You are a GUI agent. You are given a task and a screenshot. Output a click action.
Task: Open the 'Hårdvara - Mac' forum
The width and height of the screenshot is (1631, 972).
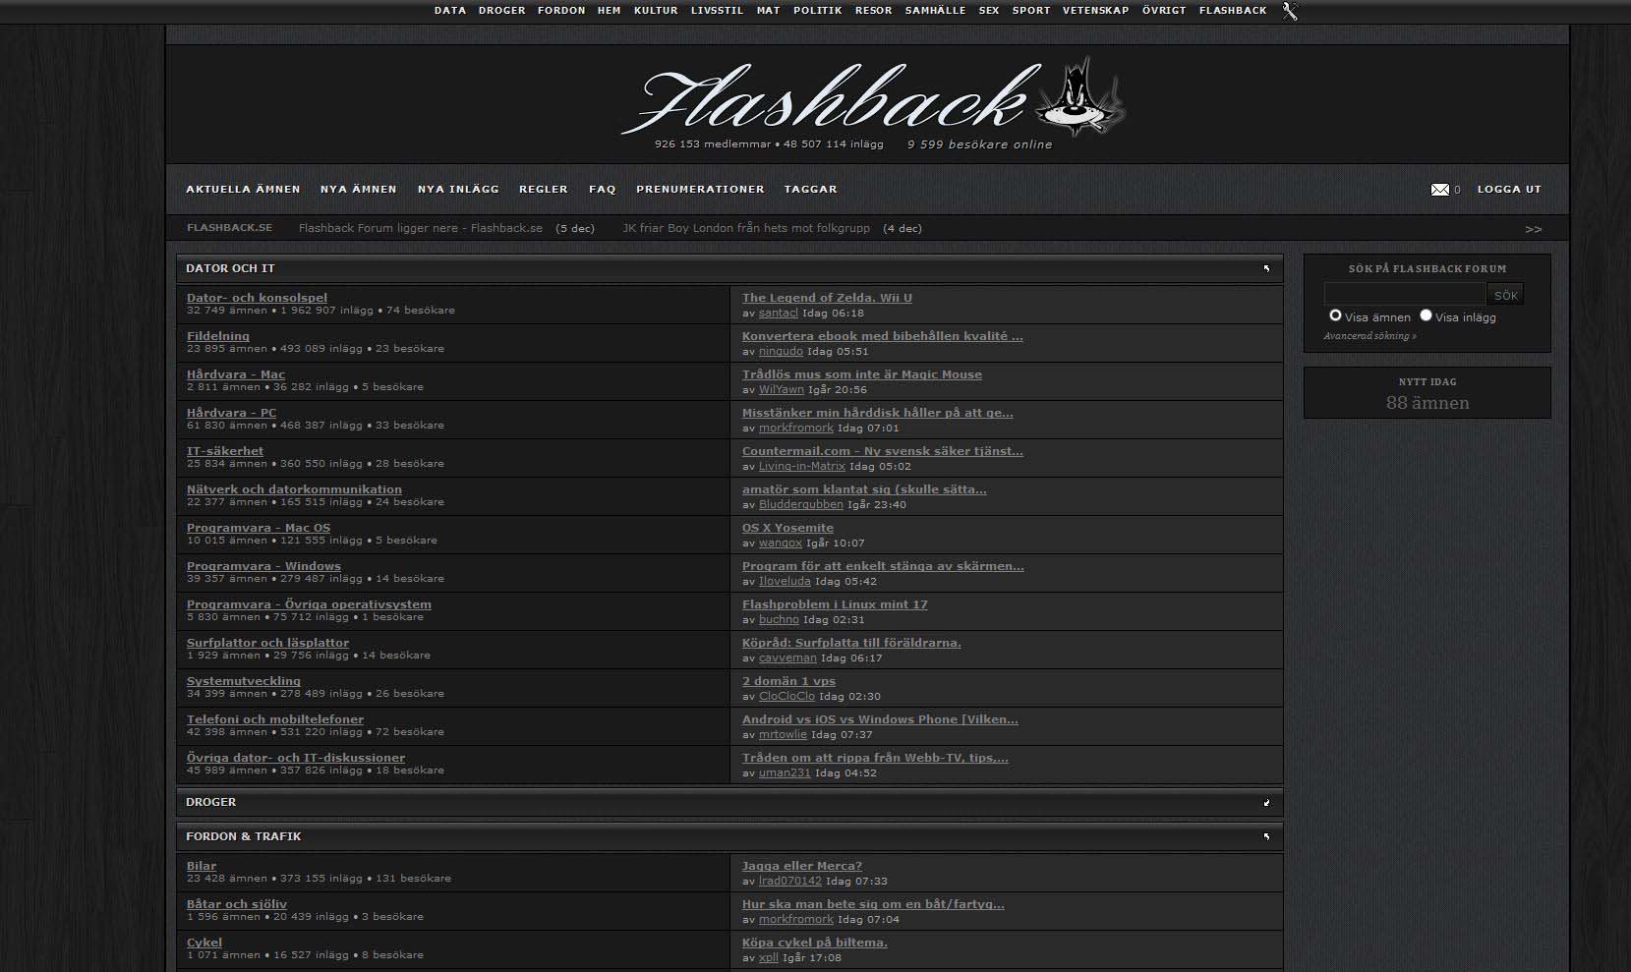236,374
